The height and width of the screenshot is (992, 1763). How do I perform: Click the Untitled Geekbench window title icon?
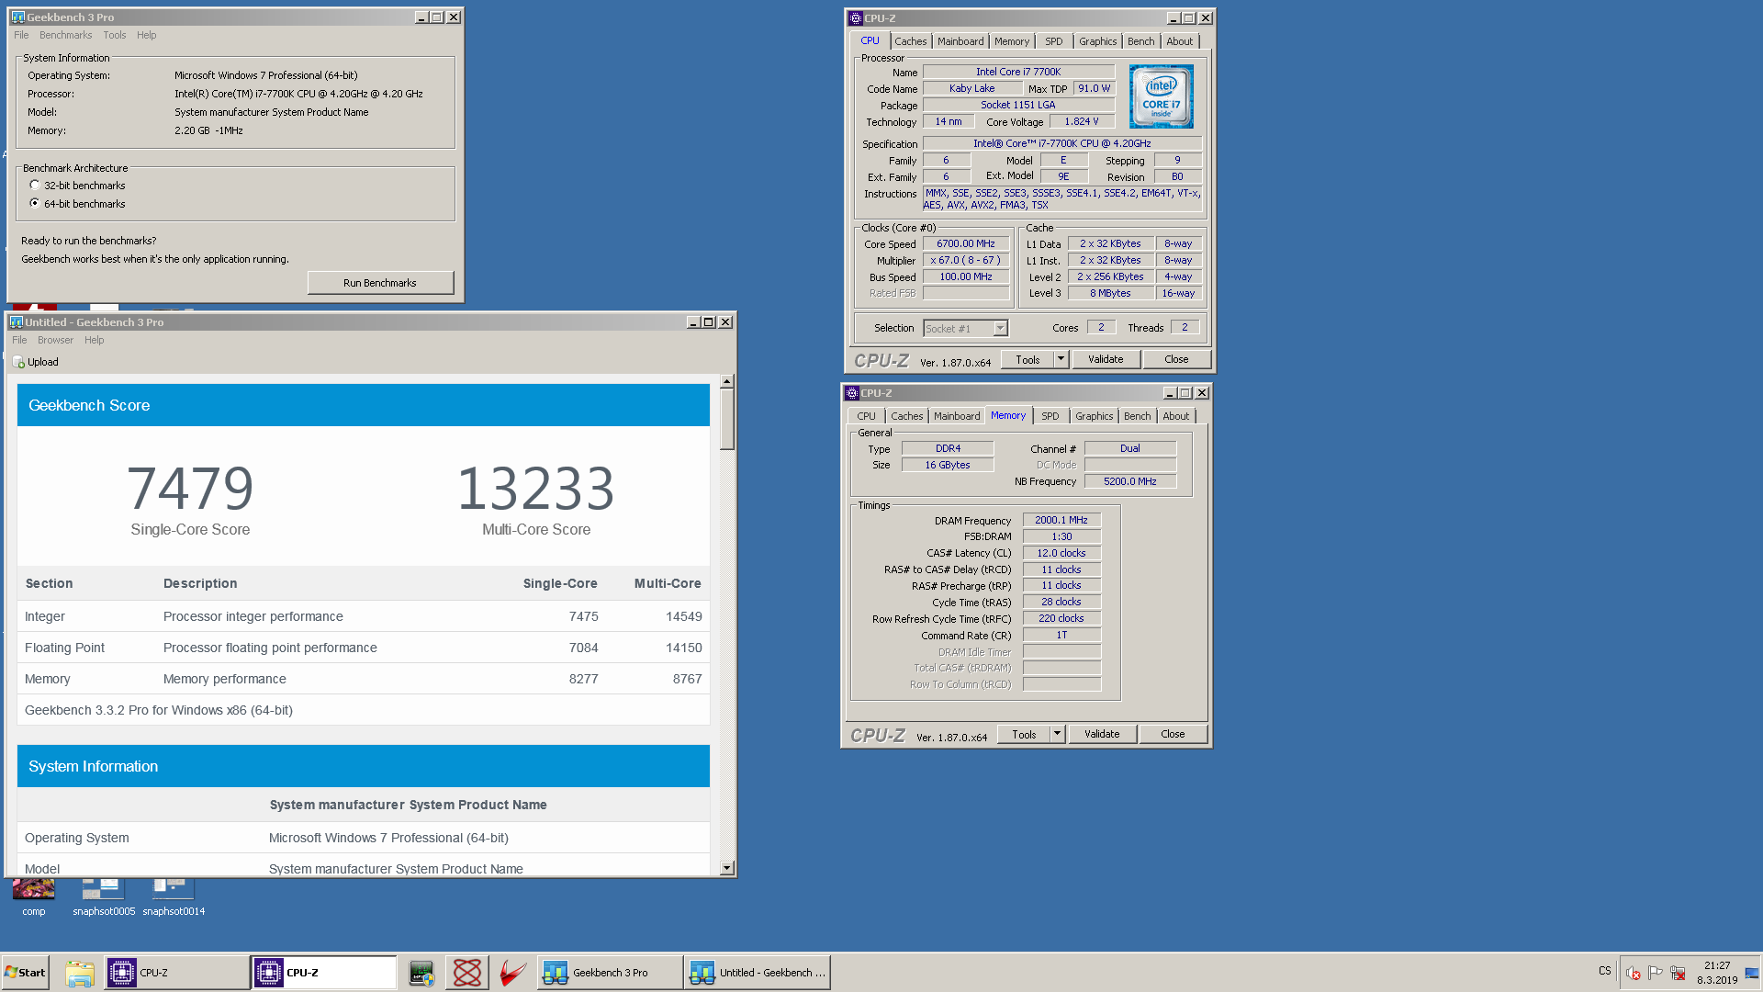[x=16, y=322]
